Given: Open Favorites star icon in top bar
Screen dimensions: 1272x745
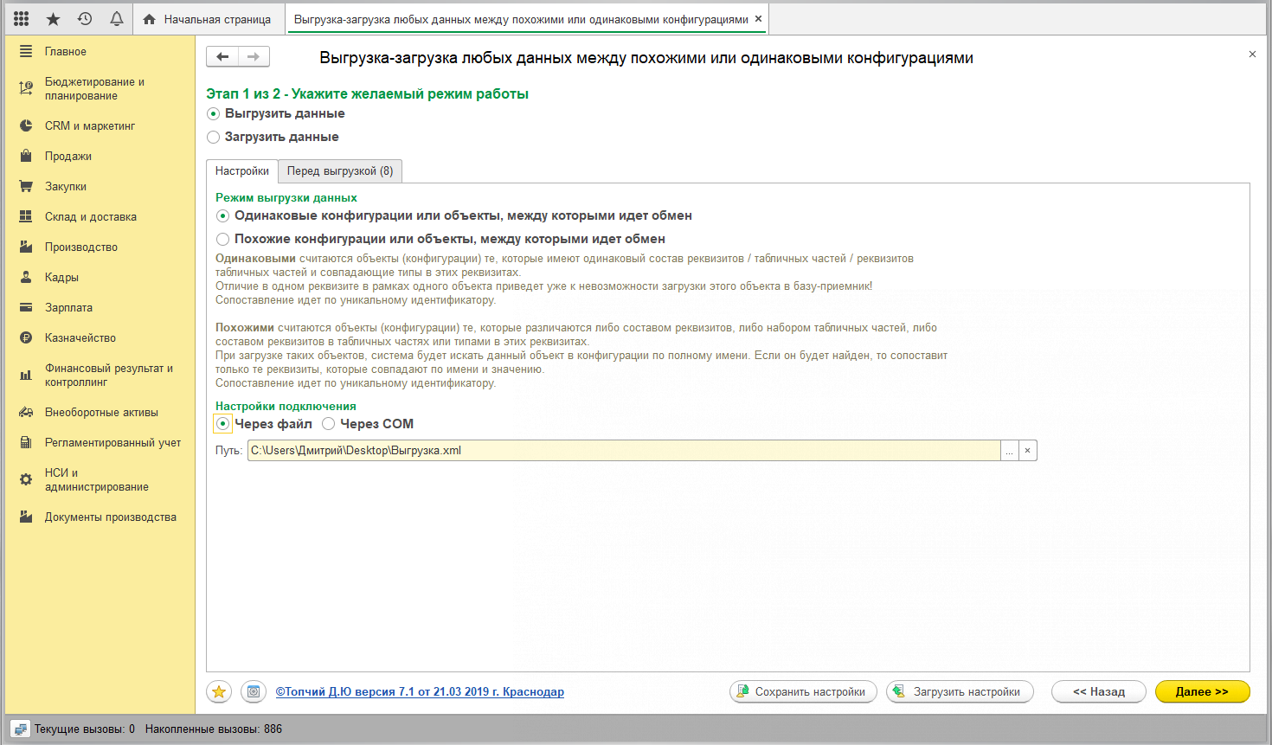Looking at the screenshot, I should pyautogui.click(x=53, y=18).
